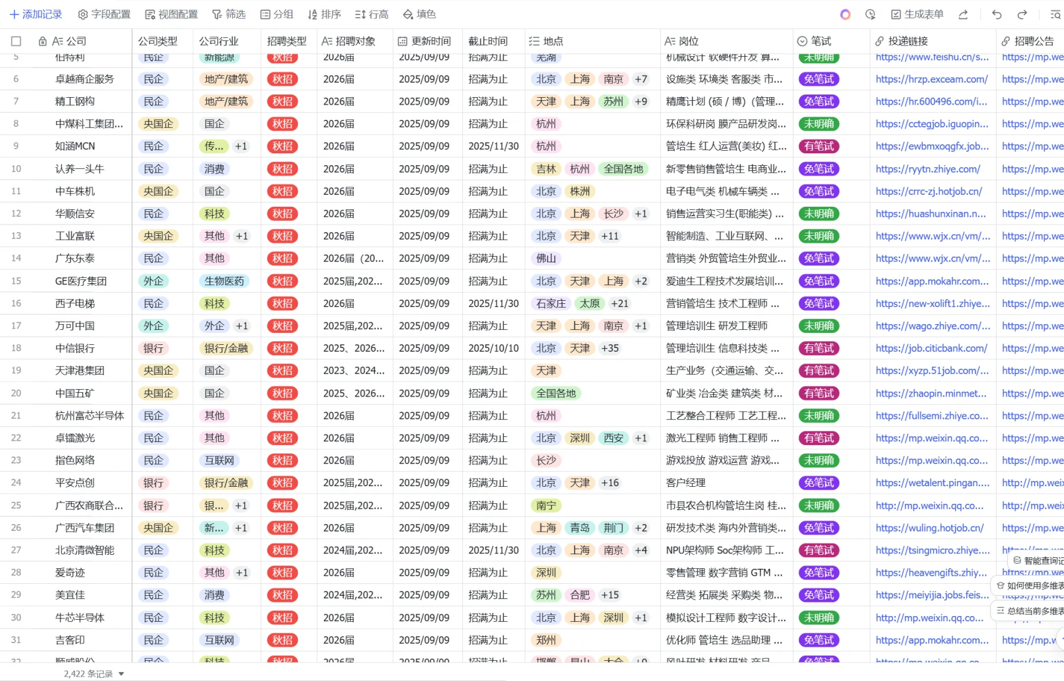Click the lock icon on 公司 column

(42, 42)
